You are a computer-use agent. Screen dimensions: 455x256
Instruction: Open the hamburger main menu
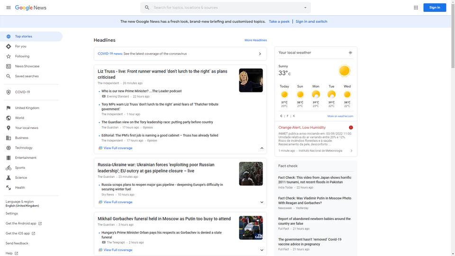click(x=9, y=8)
